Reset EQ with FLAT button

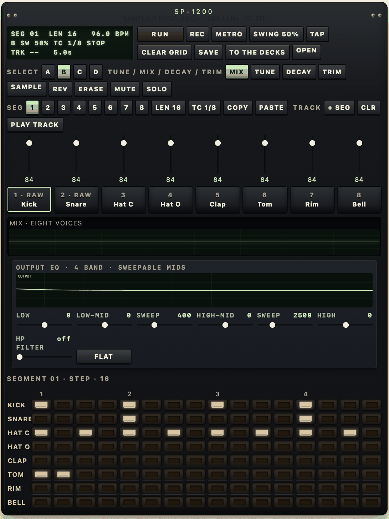(104, 357)
